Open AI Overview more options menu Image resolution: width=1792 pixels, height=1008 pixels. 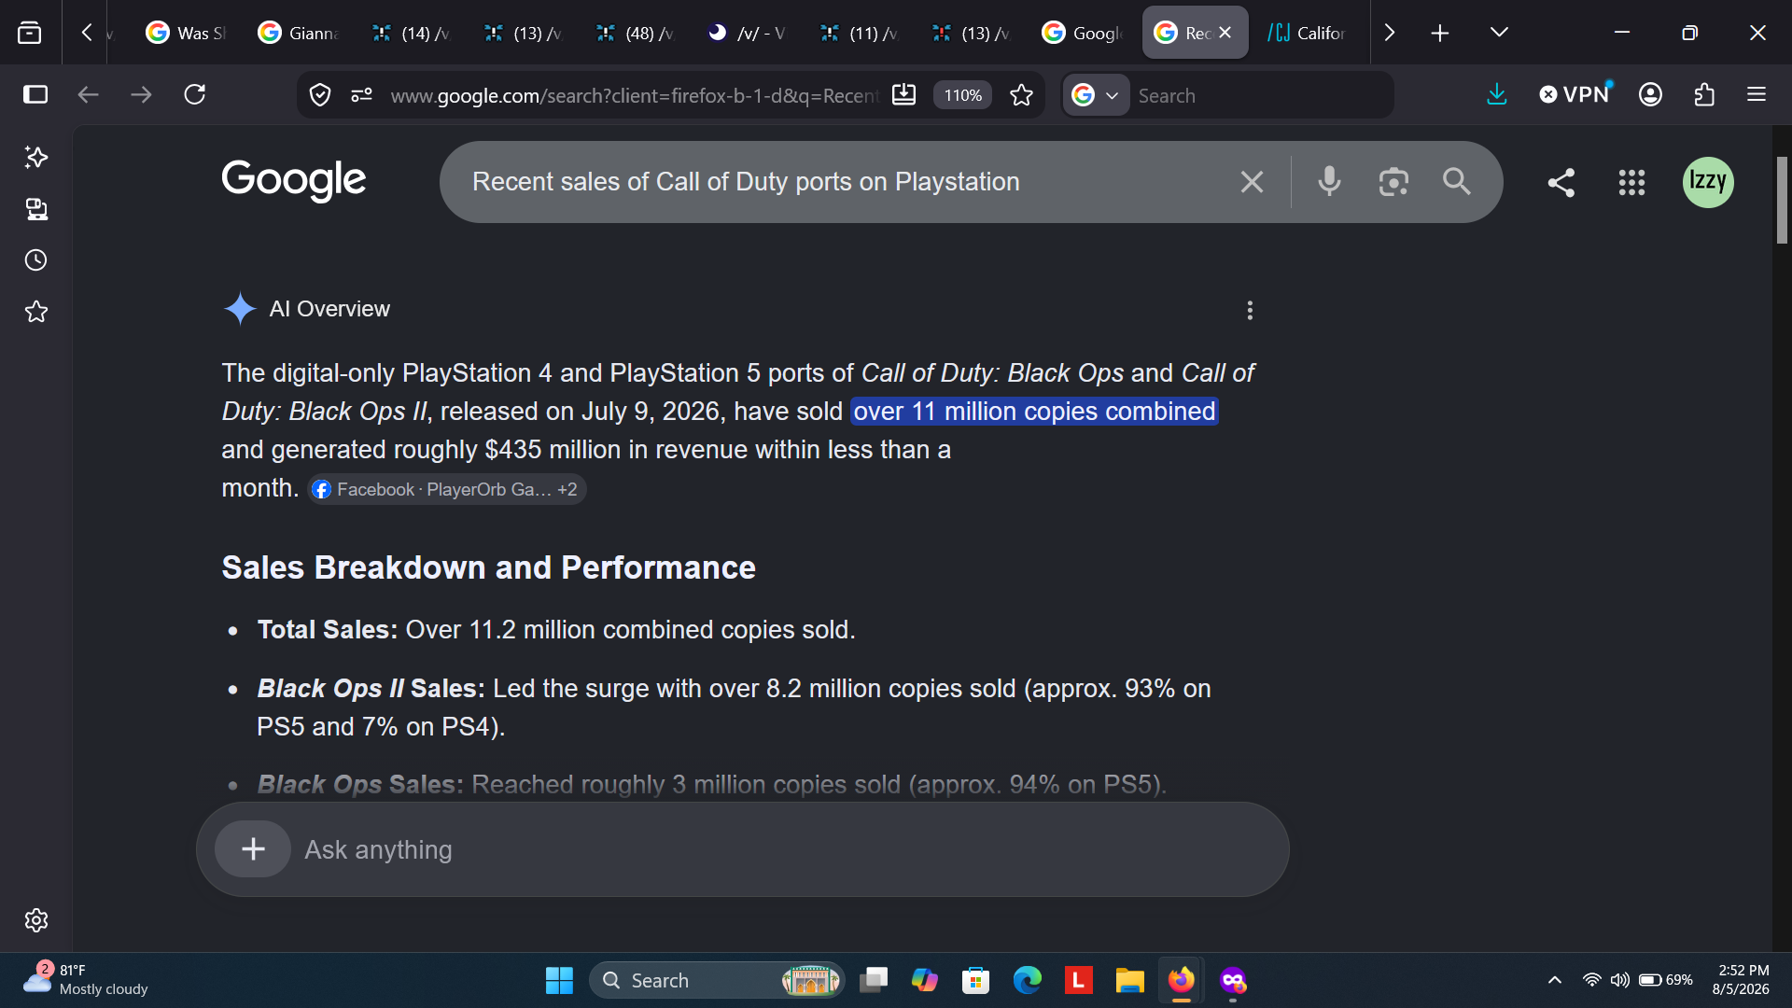(x=1250, y=310)
